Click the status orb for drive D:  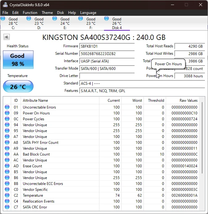[x=29, y=18]
